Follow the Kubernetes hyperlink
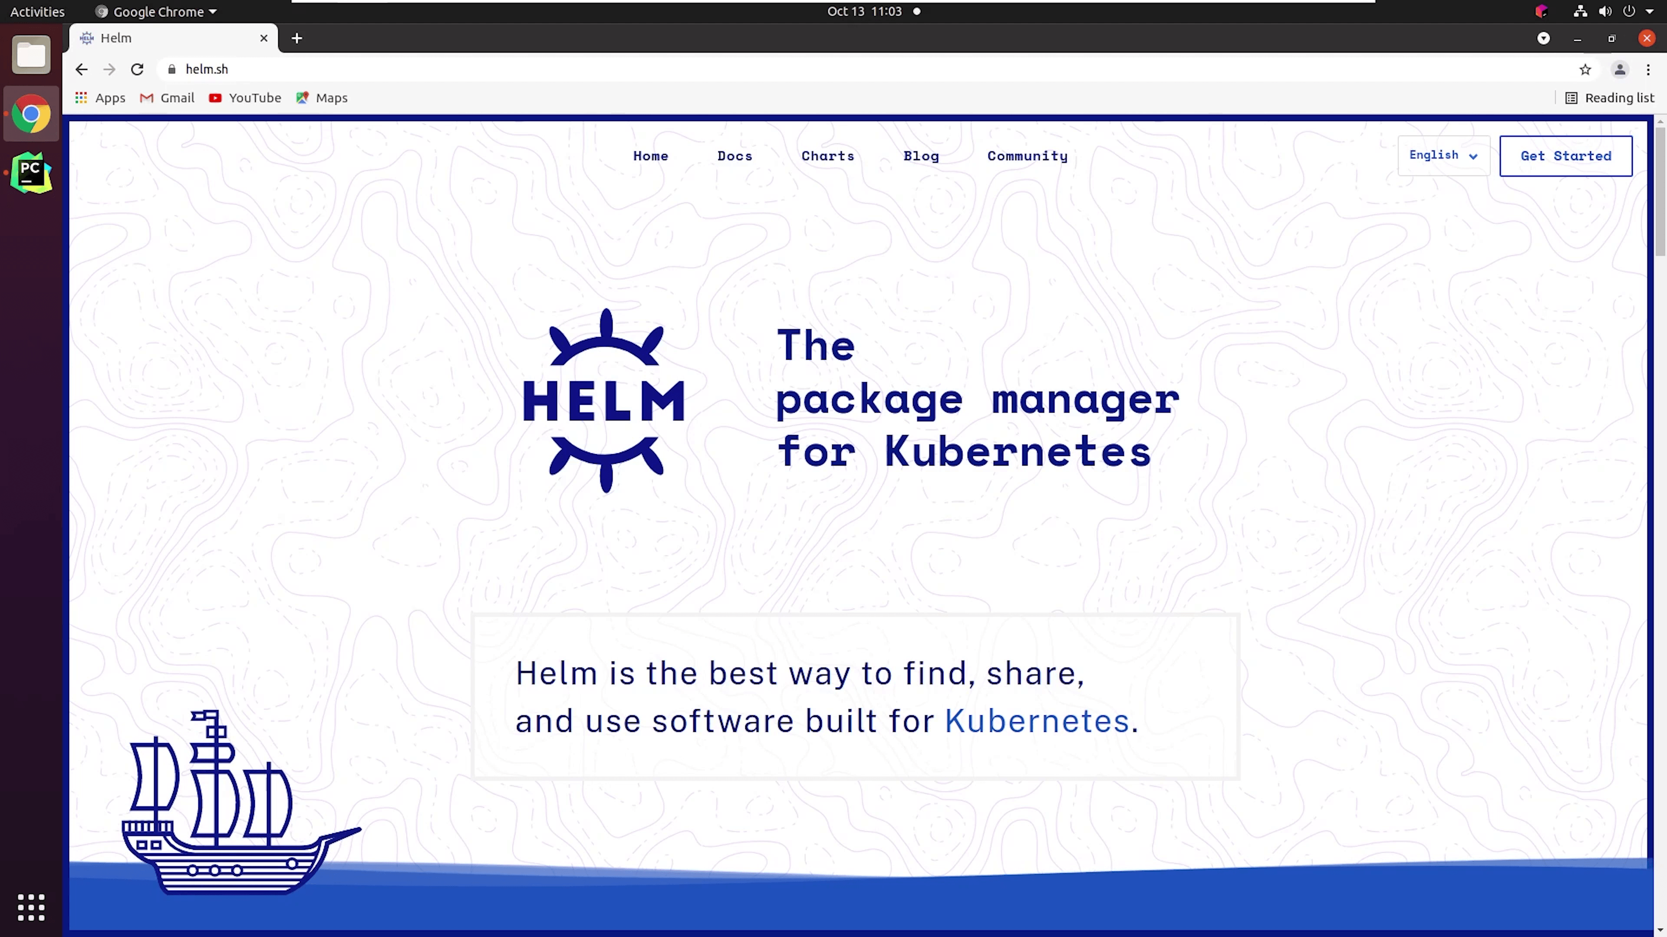This screenshot has width=1667, height=937. tap(1037, 721)
